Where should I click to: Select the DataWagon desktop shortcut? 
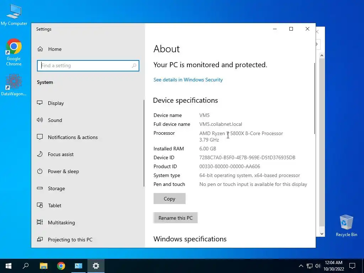[14, 85]
